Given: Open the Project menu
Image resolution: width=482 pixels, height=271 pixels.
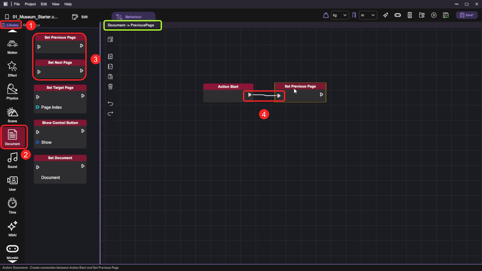Looking at the screenshot, I should (x=30, y=4).
